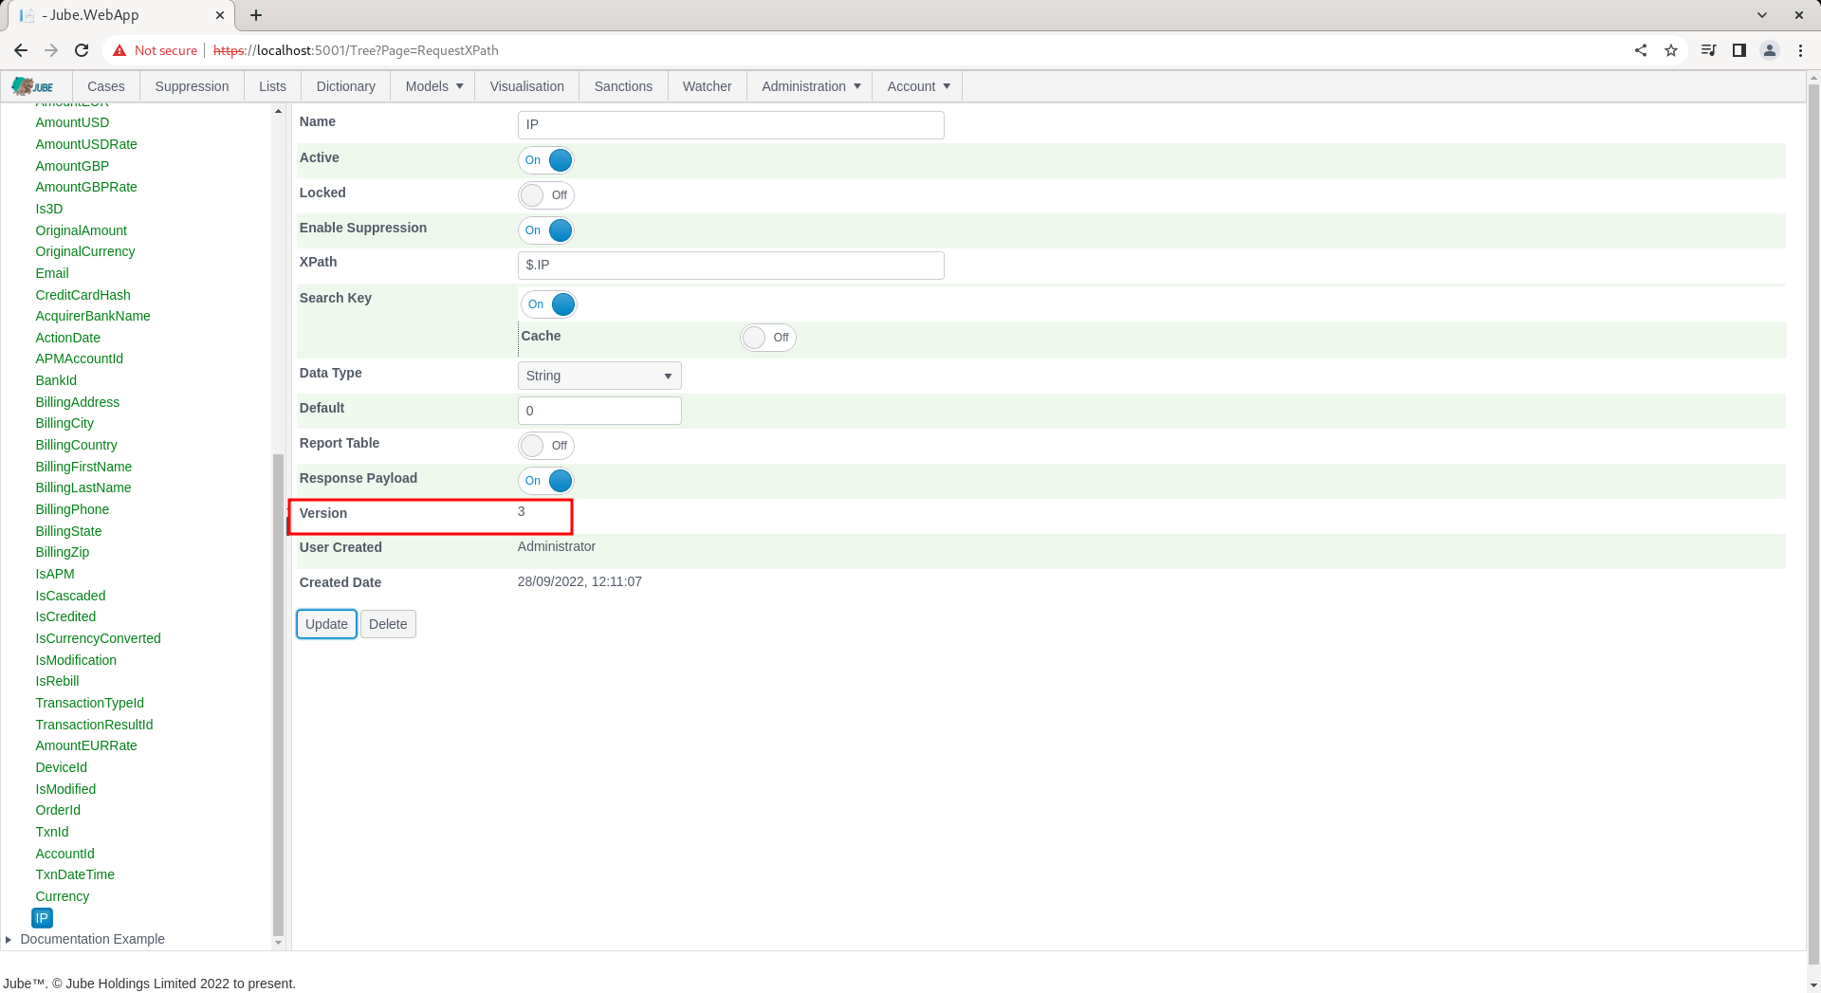This screenshot has height=993, width=1821.
Task: Close the Jube.WebApp tab
Action: pos(220,15)
